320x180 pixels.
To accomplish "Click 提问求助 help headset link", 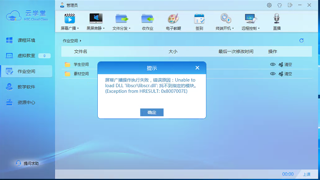I will (27, 164).
